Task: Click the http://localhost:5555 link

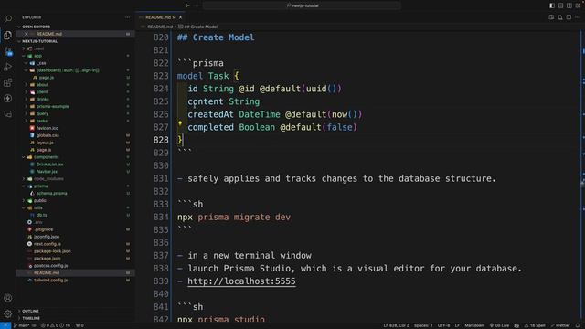Action: point(241,281)
